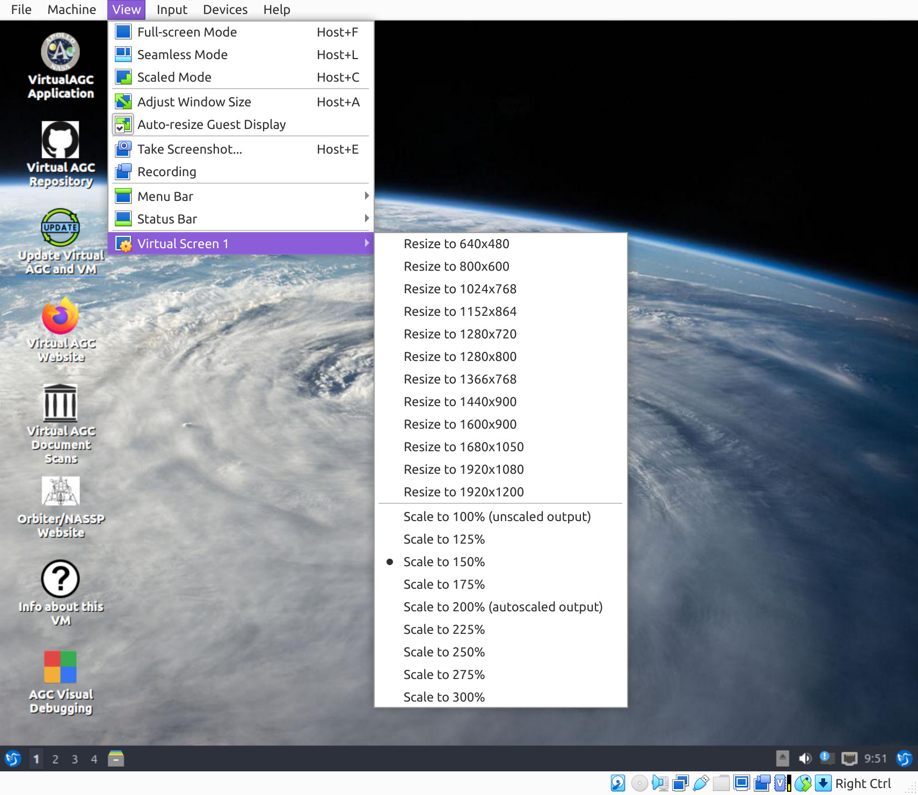Expand the Virtual Screen 1 submenu
The image size is (918, 795).
(241, 244)
